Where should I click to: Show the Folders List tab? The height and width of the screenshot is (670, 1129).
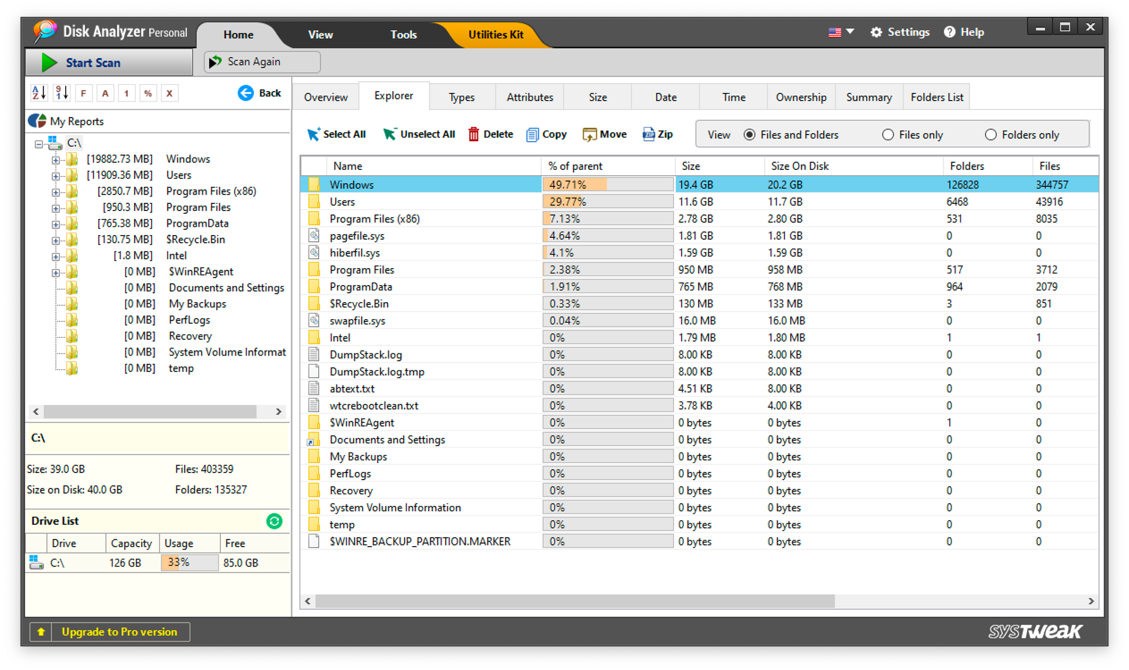pyautogui.click(x=937, y=97)
